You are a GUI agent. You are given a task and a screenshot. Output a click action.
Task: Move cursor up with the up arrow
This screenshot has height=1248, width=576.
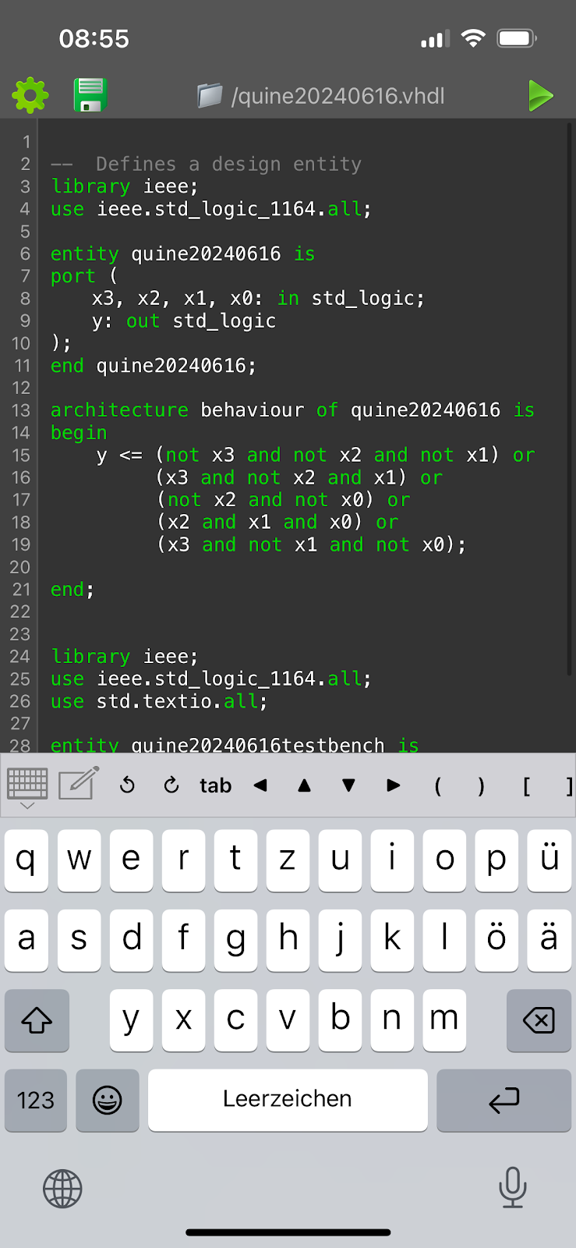pyautogui.click(x=305, y=785)
